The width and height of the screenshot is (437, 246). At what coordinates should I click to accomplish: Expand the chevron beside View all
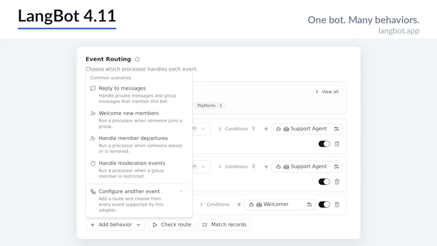317,92
